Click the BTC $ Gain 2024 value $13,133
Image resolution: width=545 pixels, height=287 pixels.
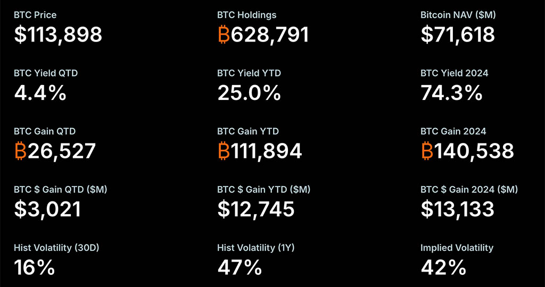[x=457, y=209]
